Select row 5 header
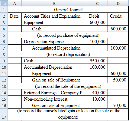Image resolution: width=129 pixels, height=121 pixels. (x=4, y=35)
